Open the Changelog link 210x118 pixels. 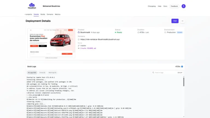pos(151,6)
